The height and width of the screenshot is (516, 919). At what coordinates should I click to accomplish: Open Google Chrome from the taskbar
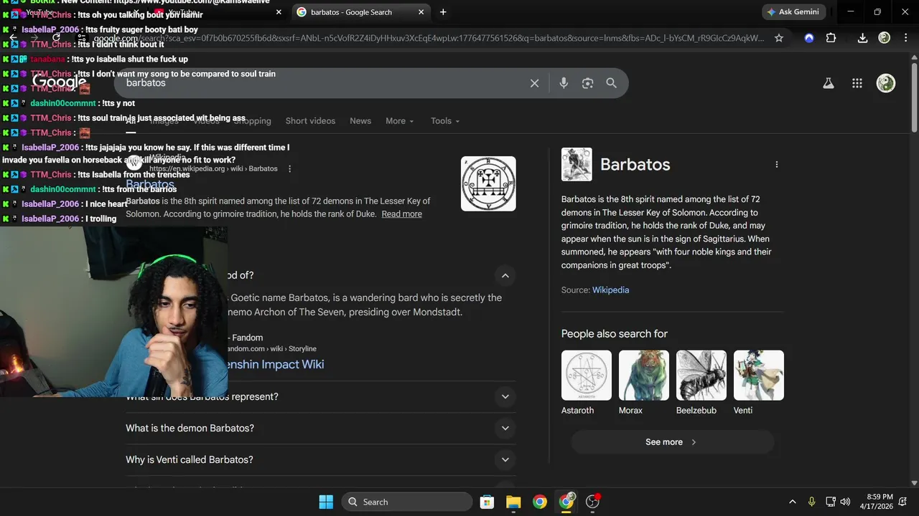coord(540,502)
